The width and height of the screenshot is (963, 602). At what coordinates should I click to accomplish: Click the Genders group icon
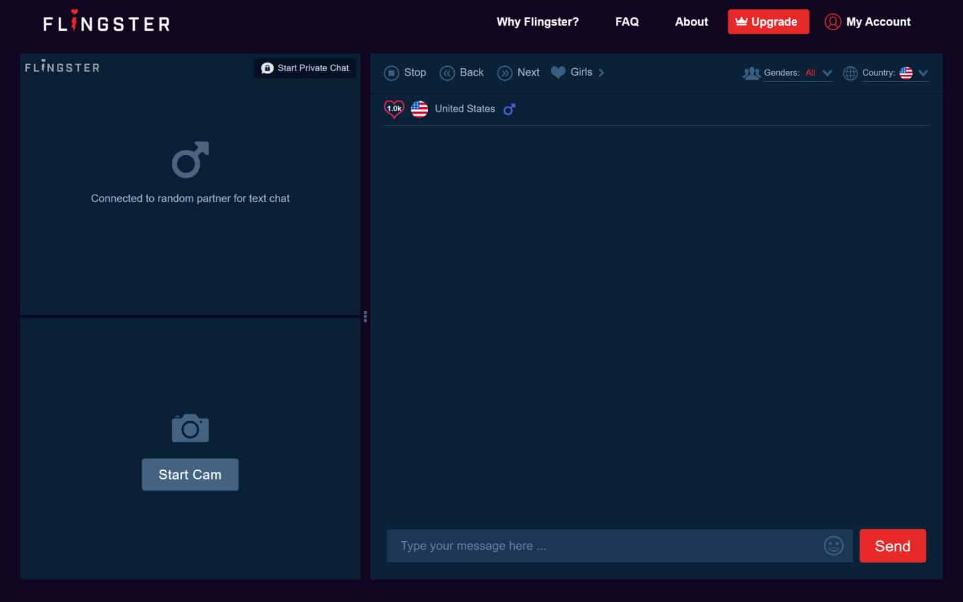[752, 73]
